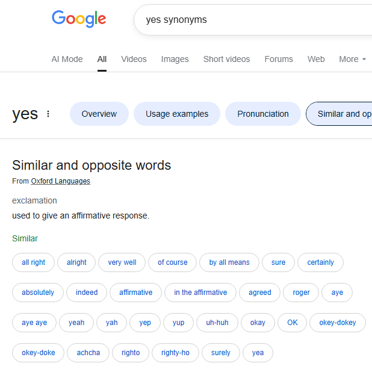The height and width of the screenshot is (372, 372).
Task: Click the Google logo
Action: click(x=79, y=19)
